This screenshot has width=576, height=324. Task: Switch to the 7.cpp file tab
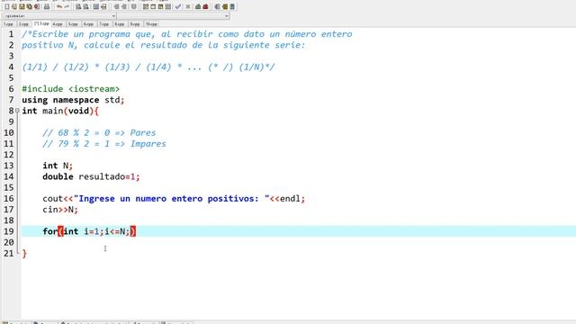click(x=104, y=24)
